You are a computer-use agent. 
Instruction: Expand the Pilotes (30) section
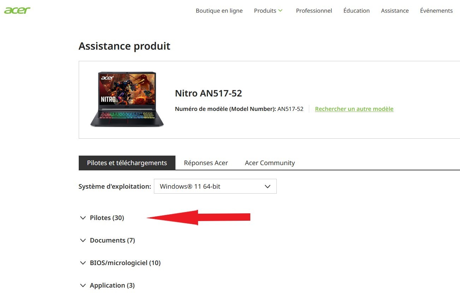coord(102,218)
